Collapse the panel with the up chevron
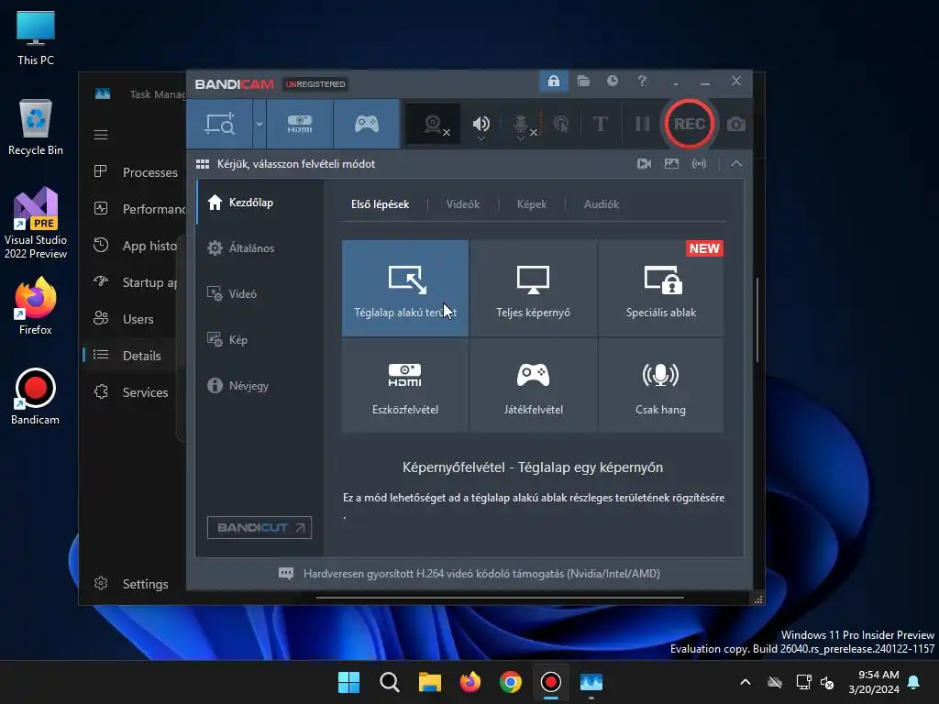Viewport: 939px width, 704px height. coord(736,163)
